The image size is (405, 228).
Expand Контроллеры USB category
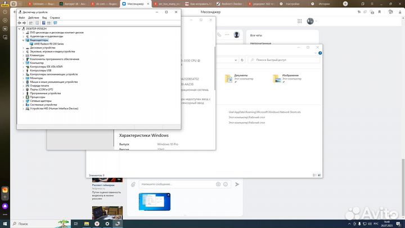[x=23, y=70]
